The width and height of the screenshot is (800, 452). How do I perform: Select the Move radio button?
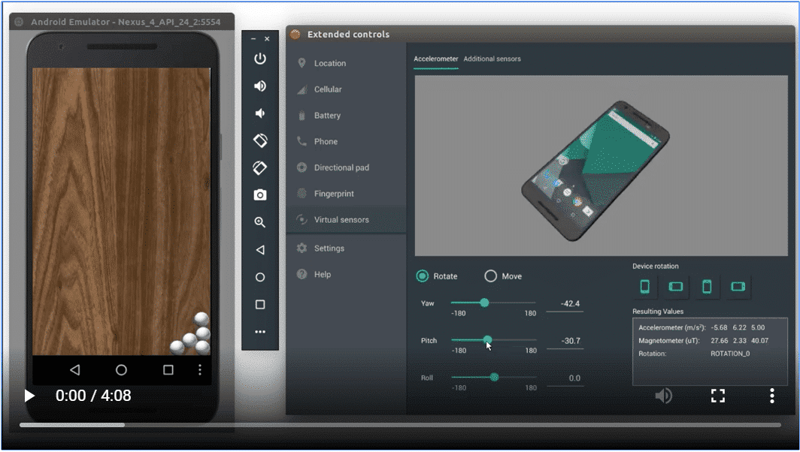(491, 276)
